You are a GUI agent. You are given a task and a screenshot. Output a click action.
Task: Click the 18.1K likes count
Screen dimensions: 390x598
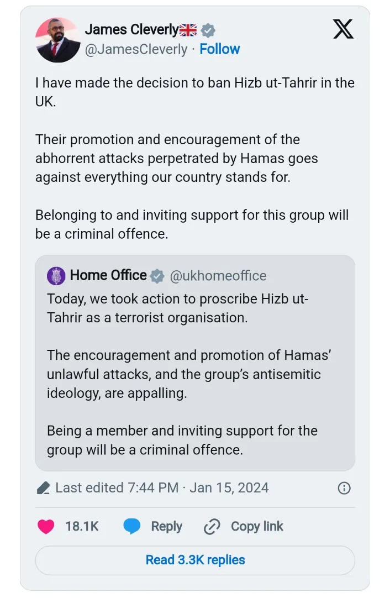82,527
